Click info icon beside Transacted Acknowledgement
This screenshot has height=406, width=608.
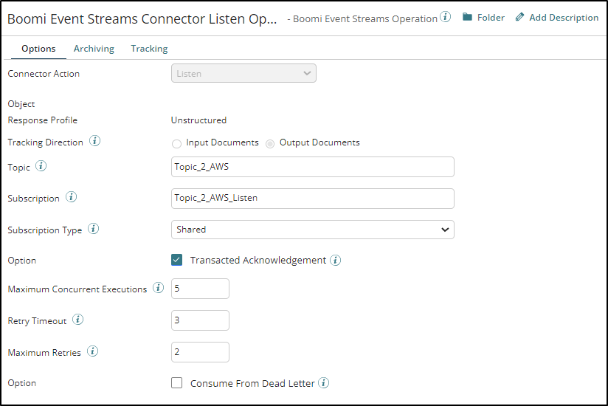(x=336, y=260)
